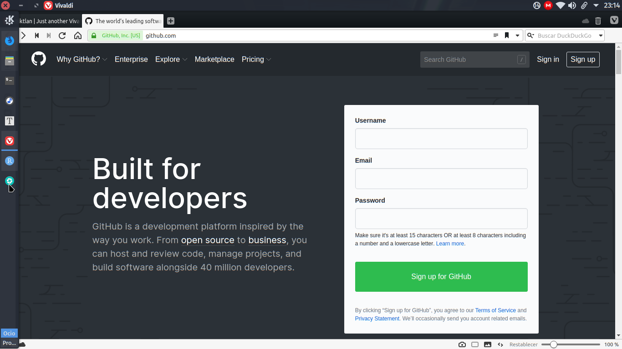Expand the Why GitHub? menu
Viewport: 622px width, 349px height.
click(x=82, y=59)
